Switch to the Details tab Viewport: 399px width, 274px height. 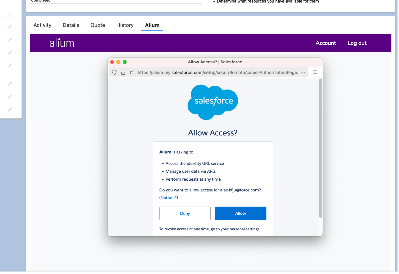71,25
